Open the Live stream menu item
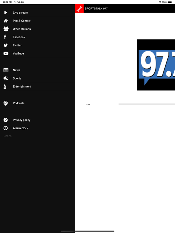Viewport: 175px width, 233px height. (20, 13)
